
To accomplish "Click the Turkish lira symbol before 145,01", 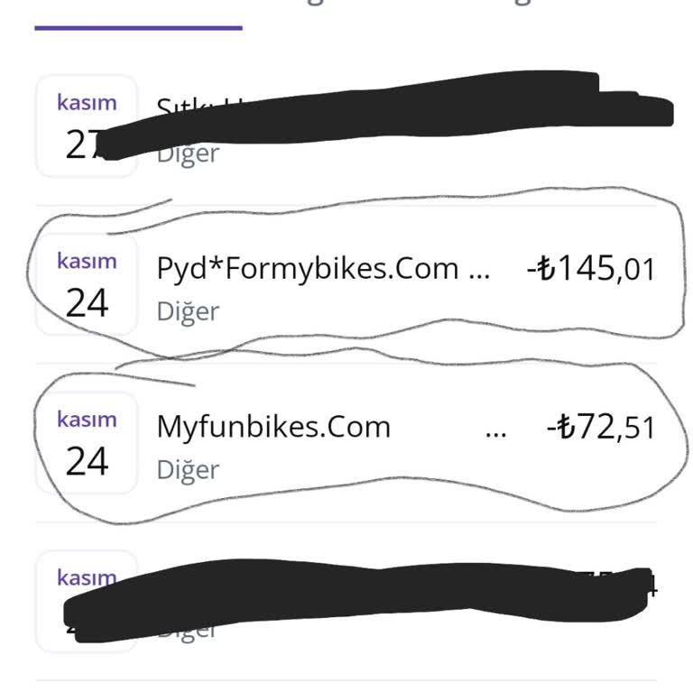I will (x=550, y=269).
